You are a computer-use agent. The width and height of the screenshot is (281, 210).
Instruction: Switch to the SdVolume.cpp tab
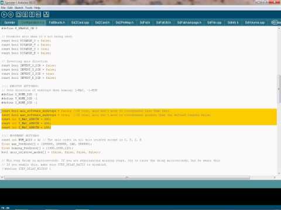(x=255, y=23)
